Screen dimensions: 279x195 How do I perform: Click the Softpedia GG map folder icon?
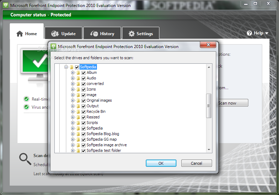click(78, 139)
